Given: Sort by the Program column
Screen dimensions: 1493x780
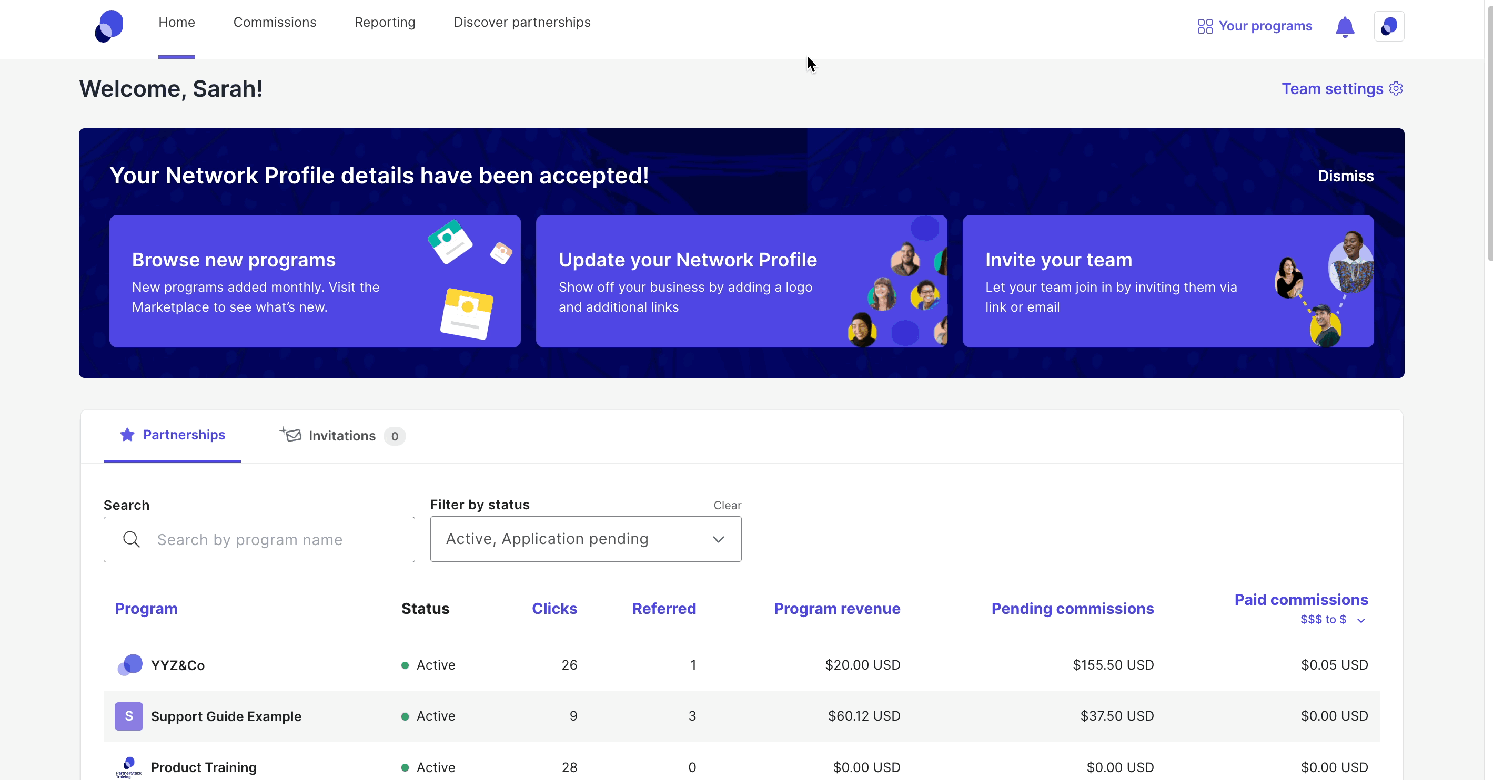Looking at the screenshot, I should [146, 609].
